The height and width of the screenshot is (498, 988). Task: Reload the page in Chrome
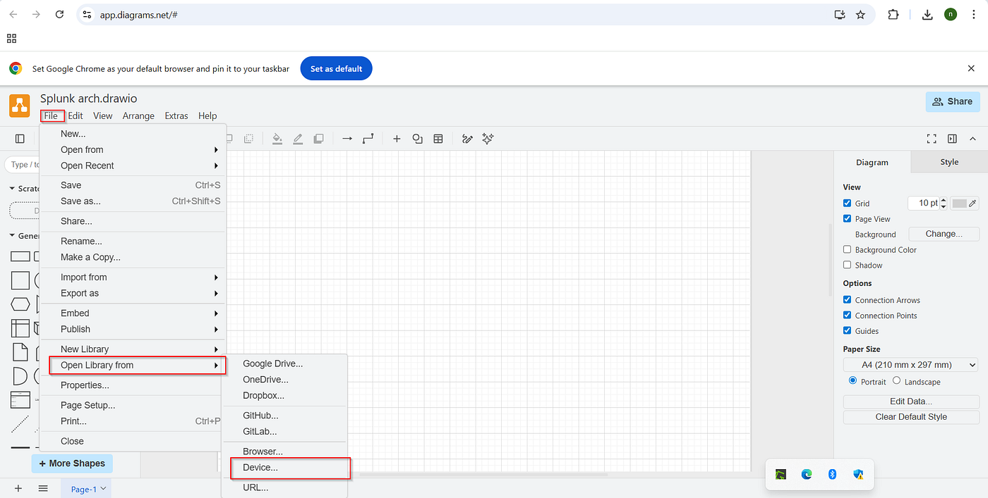click(60, 14)
